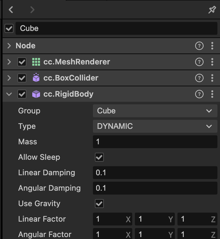
Task: Click the Linear Damping value field
Action: click(x=155, y=173)
